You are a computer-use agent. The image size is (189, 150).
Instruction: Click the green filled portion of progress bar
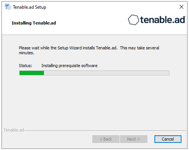[32, 73]
